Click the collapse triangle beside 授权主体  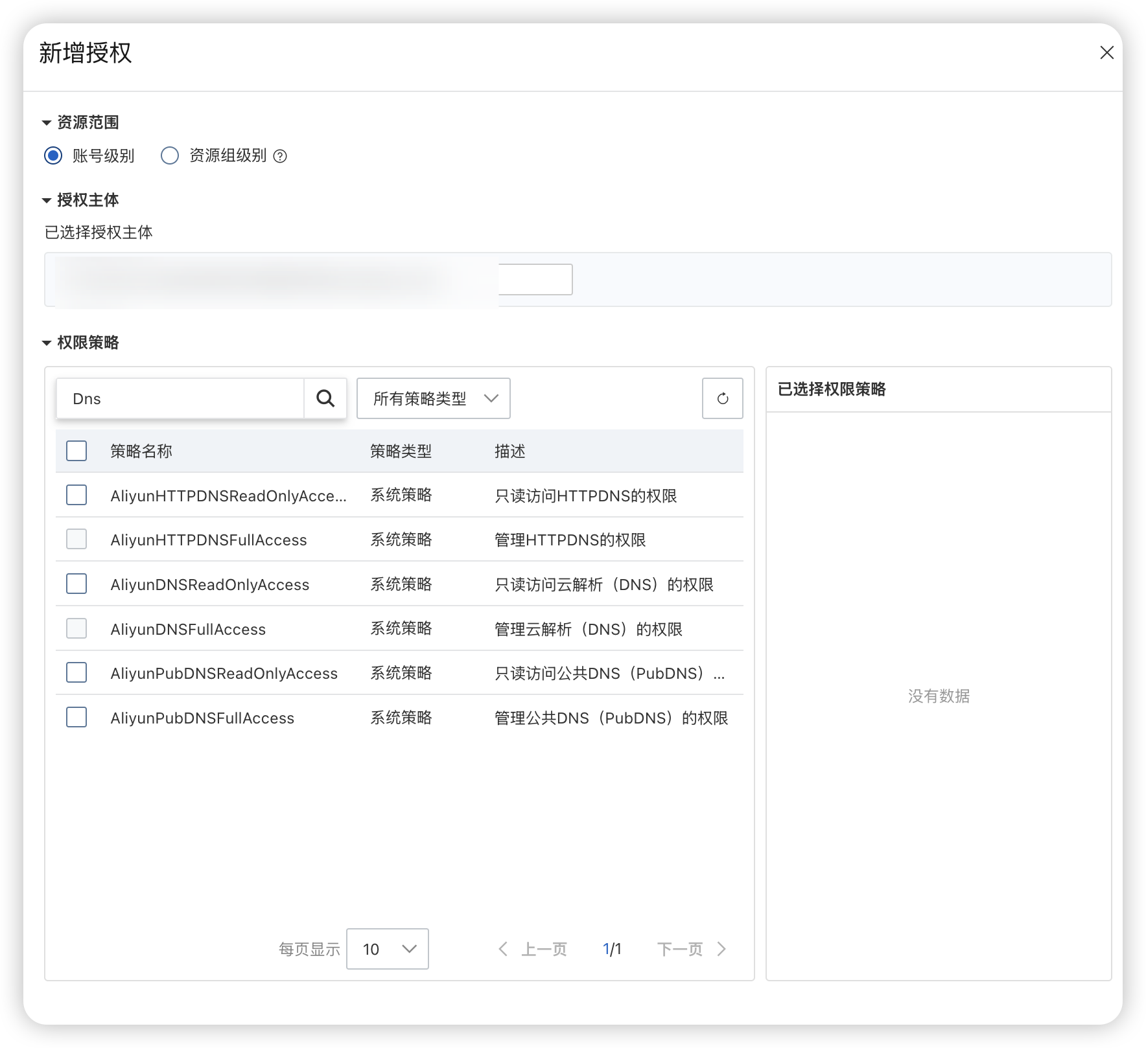click(x=46, y=199)
